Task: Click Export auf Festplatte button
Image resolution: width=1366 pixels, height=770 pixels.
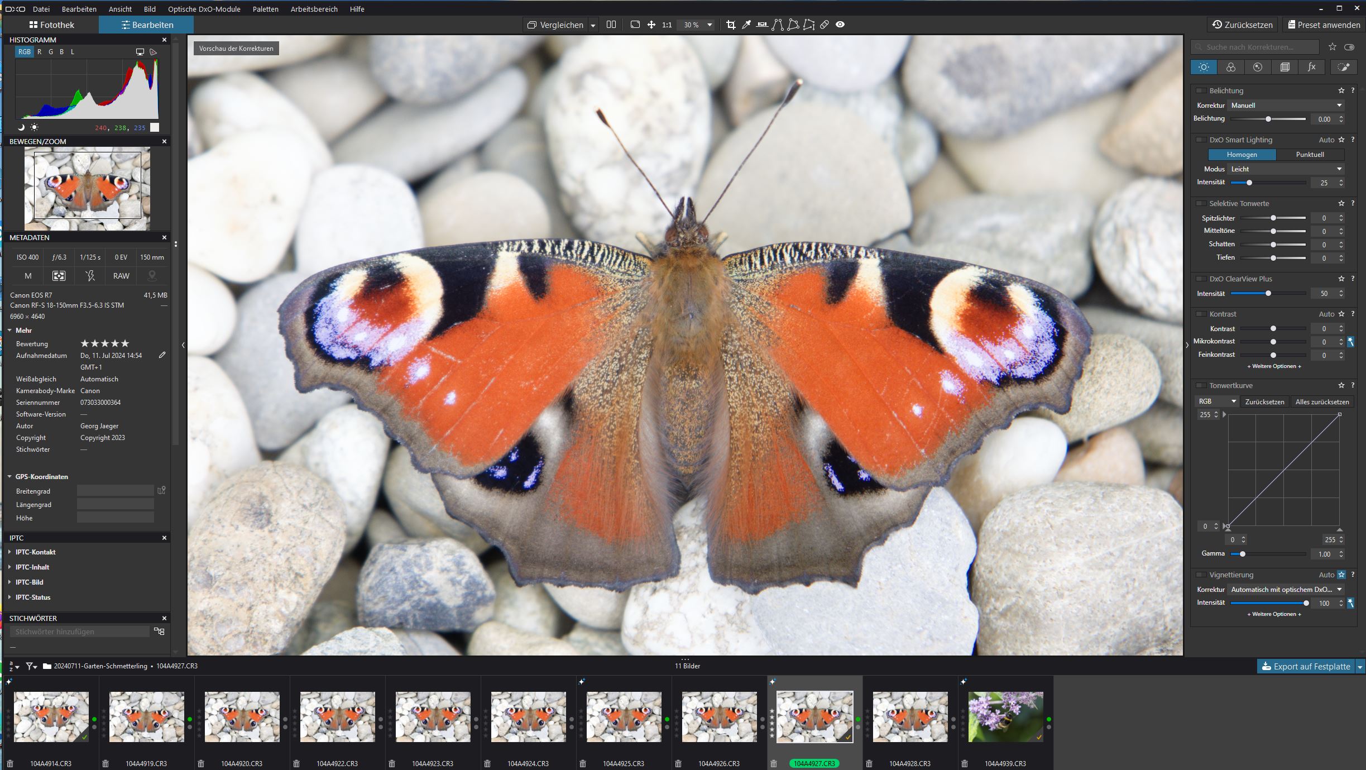Action: tap(1305, 666)
